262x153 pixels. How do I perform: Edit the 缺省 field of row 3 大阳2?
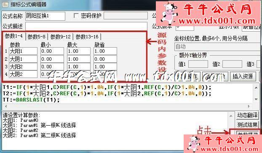point(105,67)
